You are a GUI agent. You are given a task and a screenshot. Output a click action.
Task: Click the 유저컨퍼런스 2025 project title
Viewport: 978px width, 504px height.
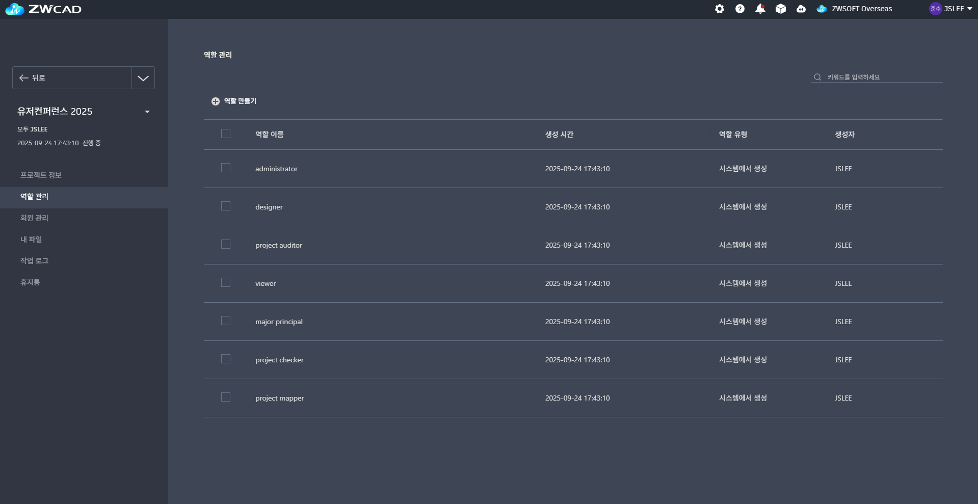click(x=55, y=111)
